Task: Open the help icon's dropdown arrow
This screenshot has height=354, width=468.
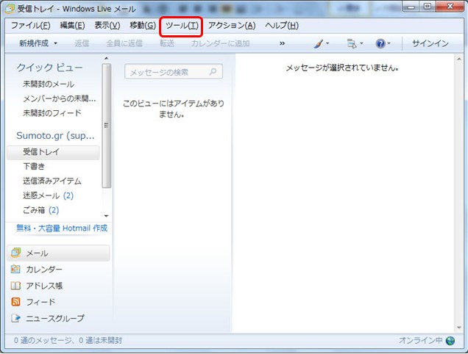Action: [389, 43]
